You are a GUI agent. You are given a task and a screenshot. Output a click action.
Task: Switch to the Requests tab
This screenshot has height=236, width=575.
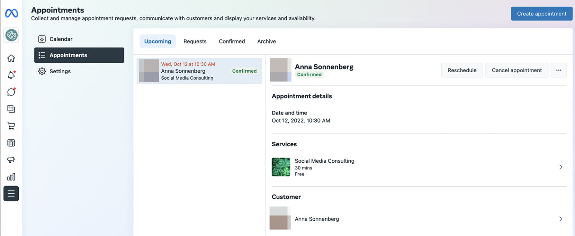tap(195, 41)
